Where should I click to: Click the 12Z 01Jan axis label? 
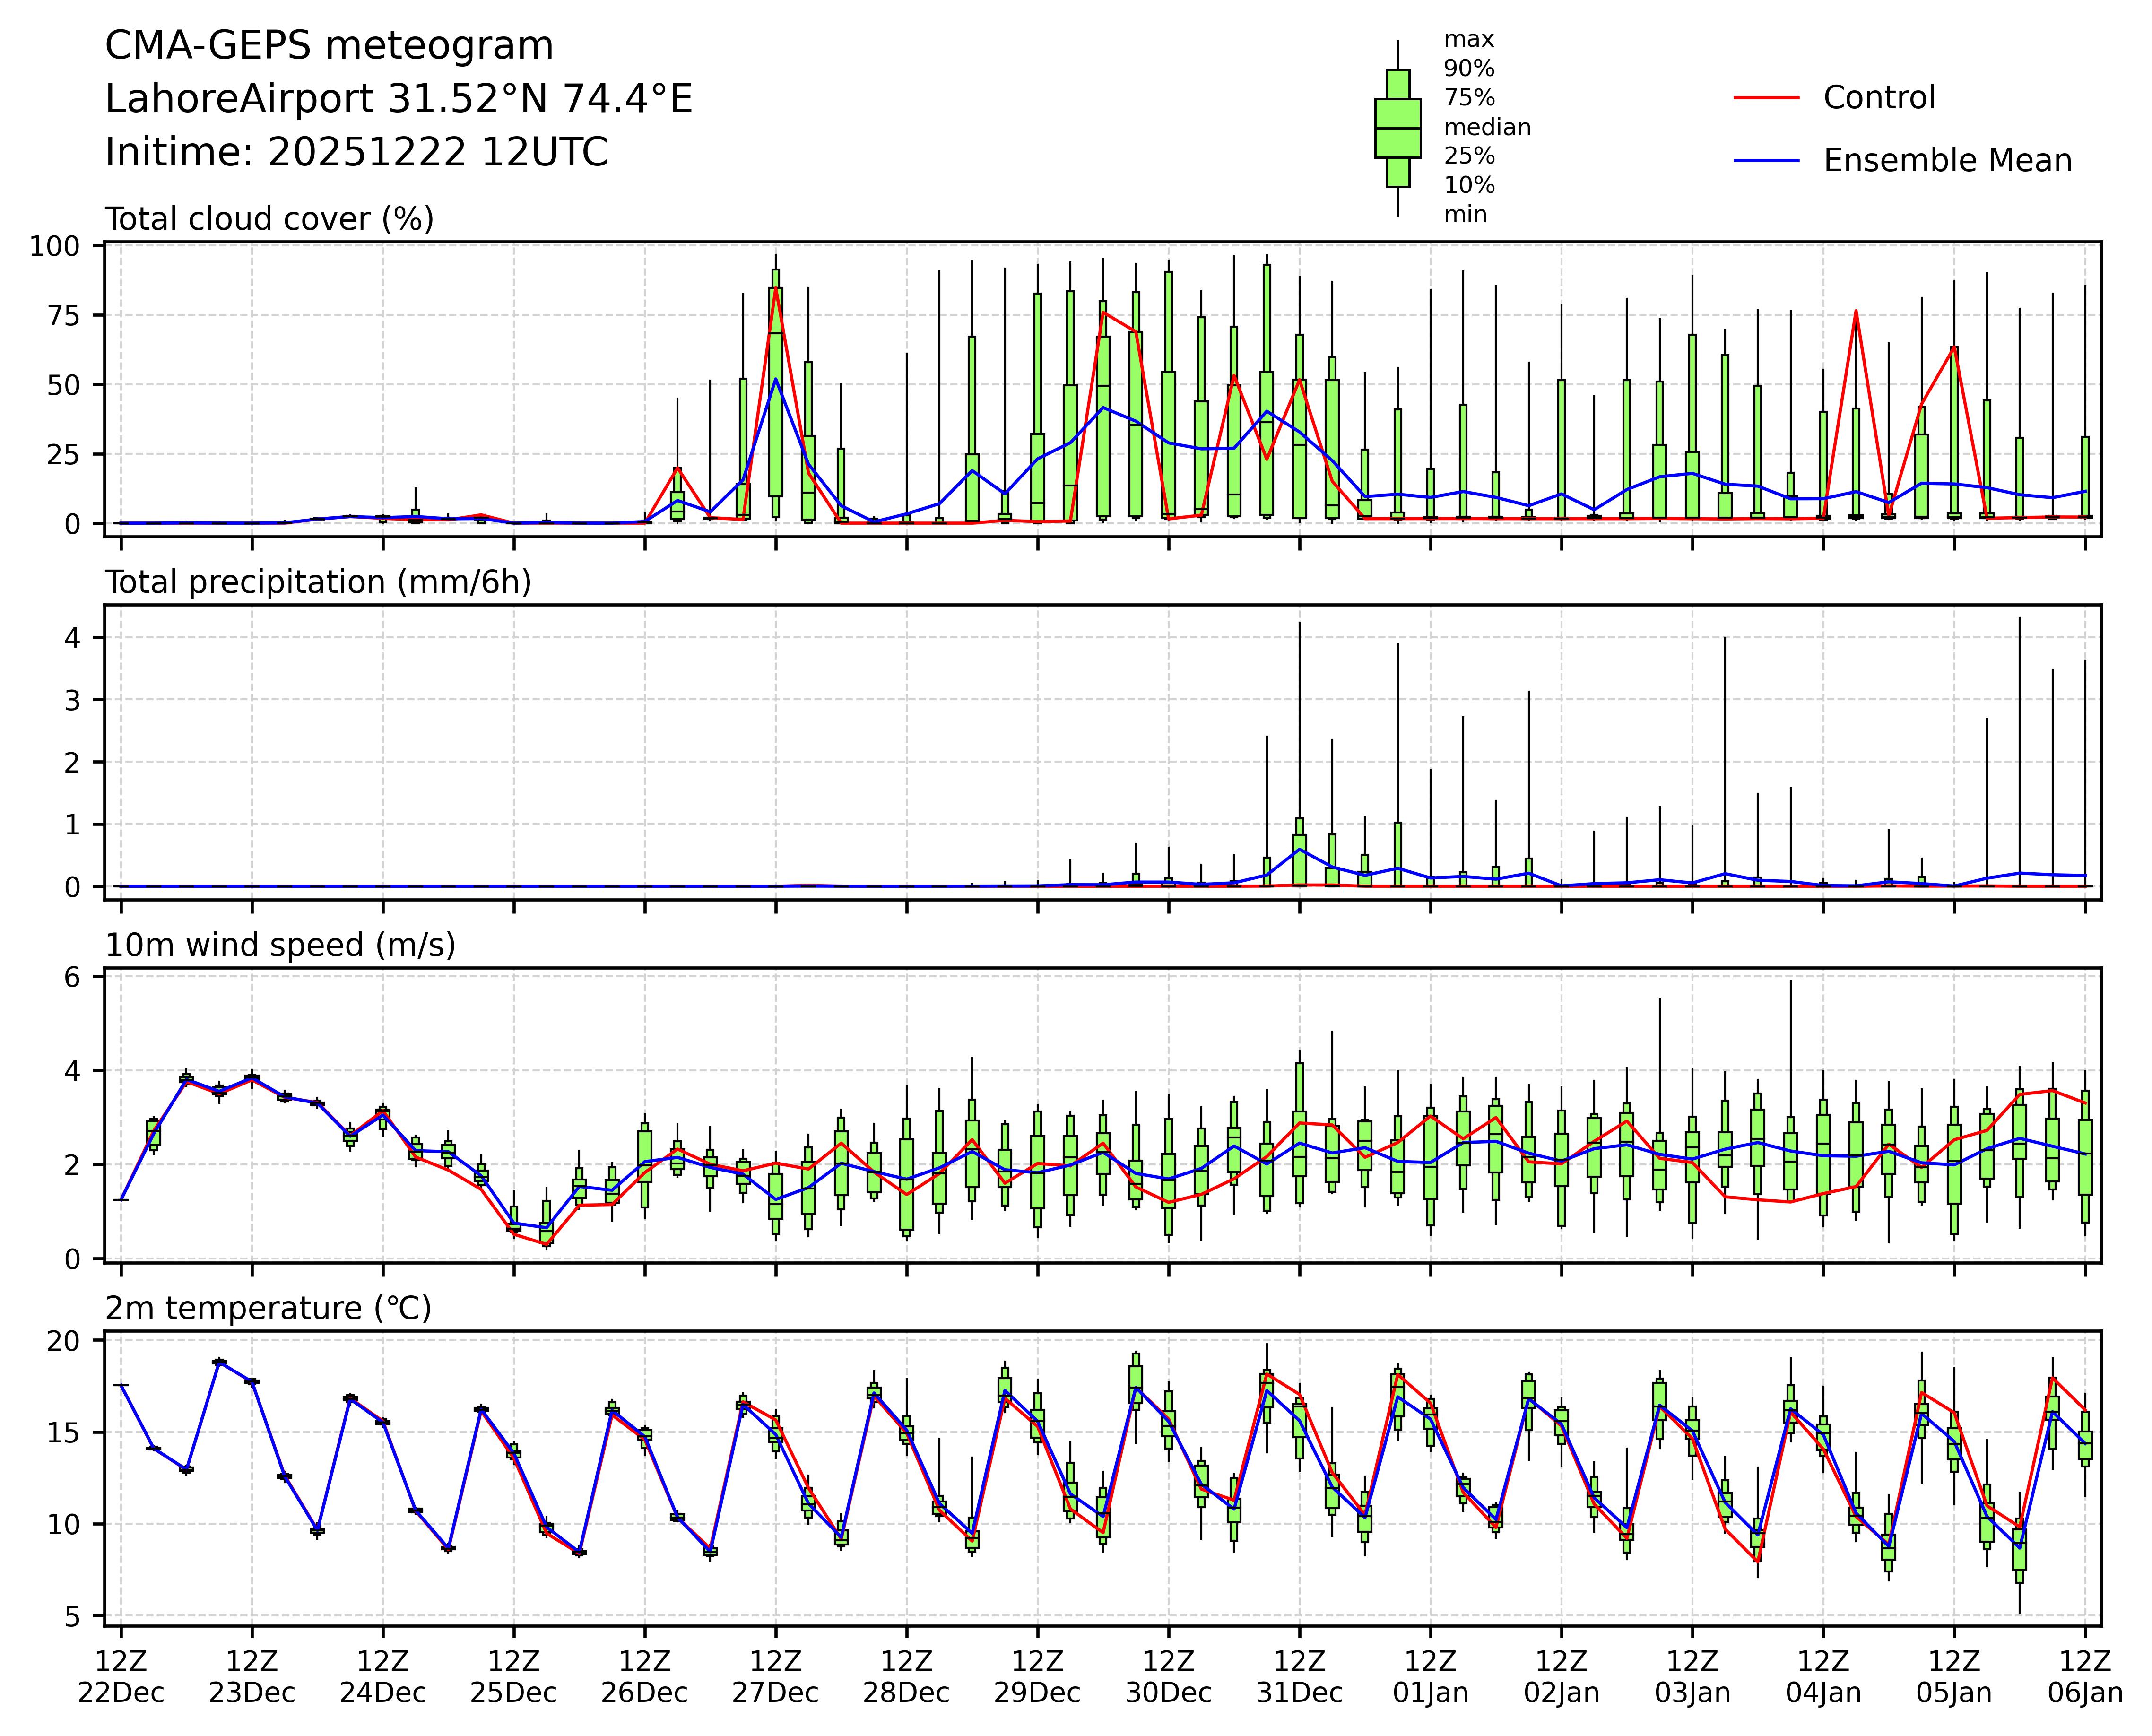click(x=1430, y=1677)
